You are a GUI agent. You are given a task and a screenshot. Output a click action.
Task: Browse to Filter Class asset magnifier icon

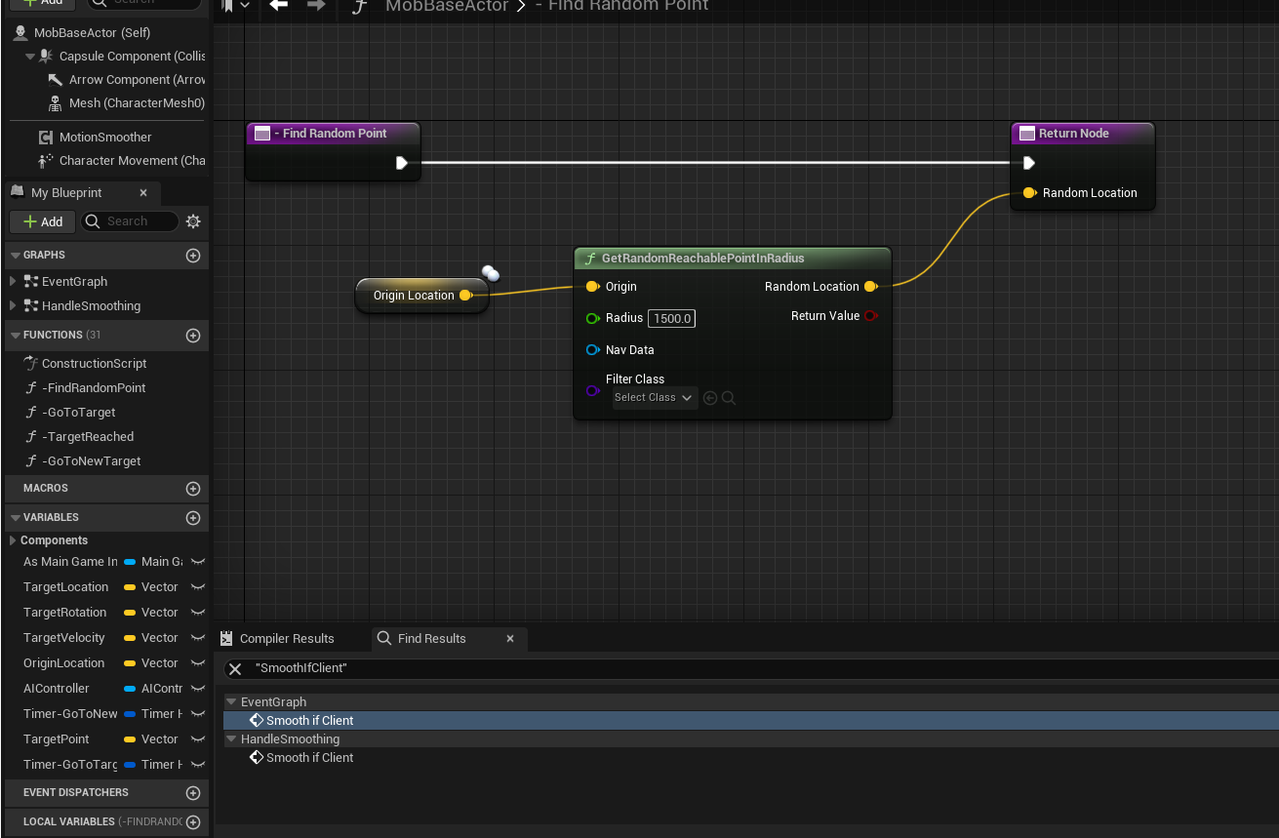[x=729, y=398]
